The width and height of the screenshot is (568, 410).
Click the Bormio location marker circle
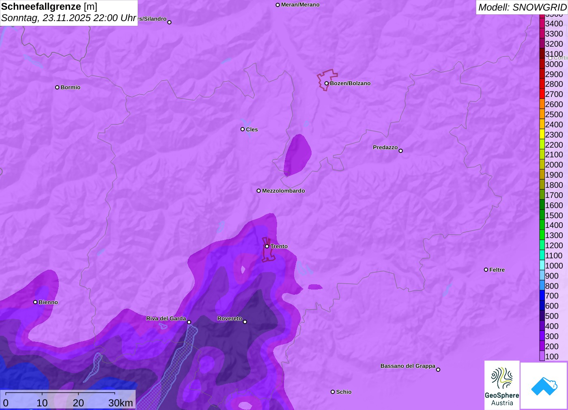[x=57, y=87]
